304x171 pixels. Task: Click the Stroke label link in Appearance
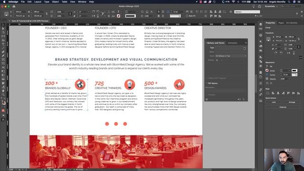pyautogui.click(x=272, y=71)
